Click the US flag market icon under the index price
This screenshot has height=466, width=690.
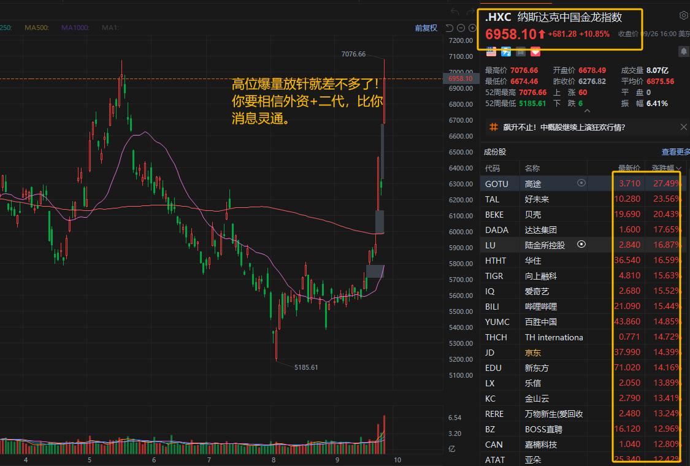(x=491, y=52)
